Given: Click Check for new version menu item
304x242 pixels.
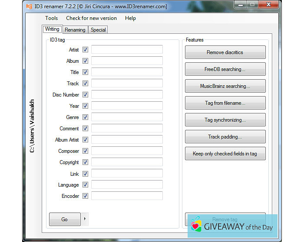Looking at the screenshot, I should click(x=91, y=18).
